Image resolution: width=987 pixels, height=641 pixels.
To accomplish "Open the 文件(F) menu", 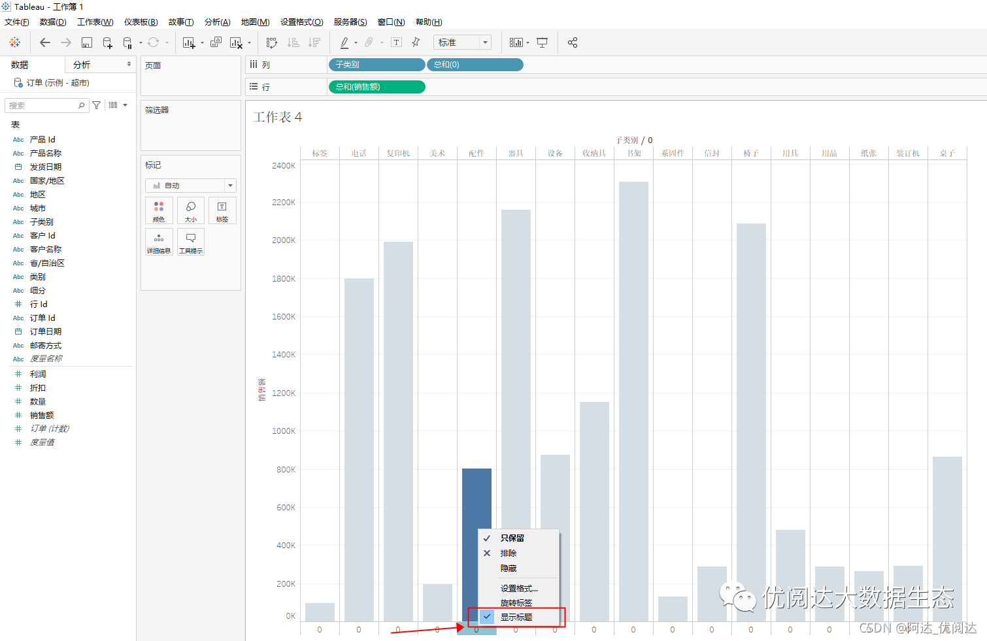I will point(17,22).
